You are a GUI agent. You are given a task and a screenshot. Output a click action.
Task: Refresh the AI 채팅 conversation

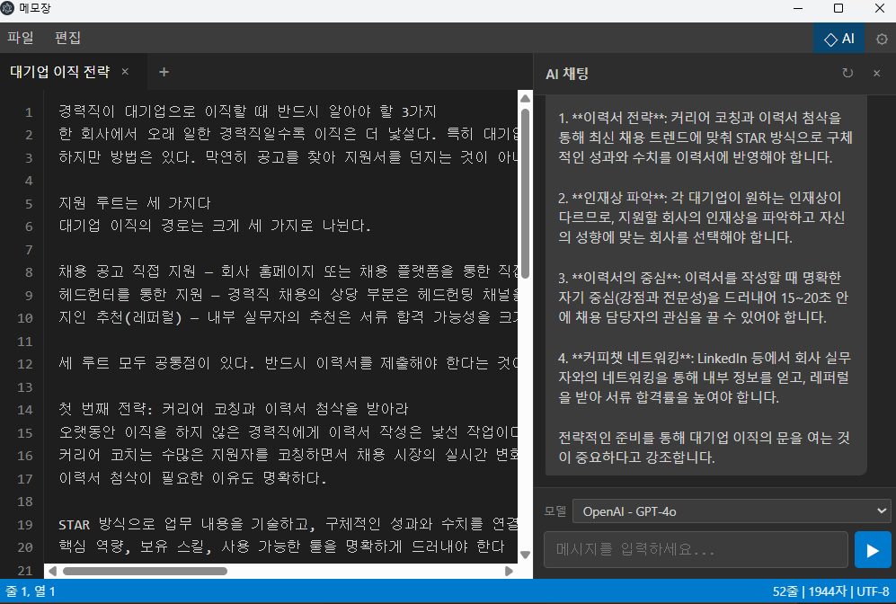[847, 73]
